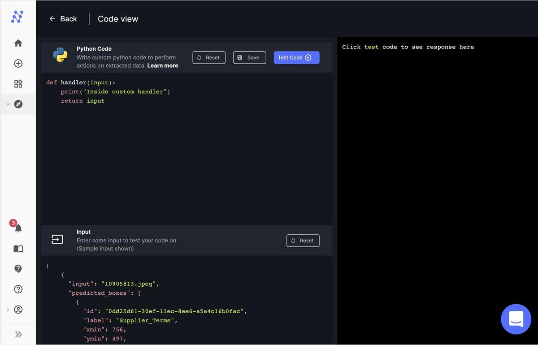Run Test Code button

(296, 57)
